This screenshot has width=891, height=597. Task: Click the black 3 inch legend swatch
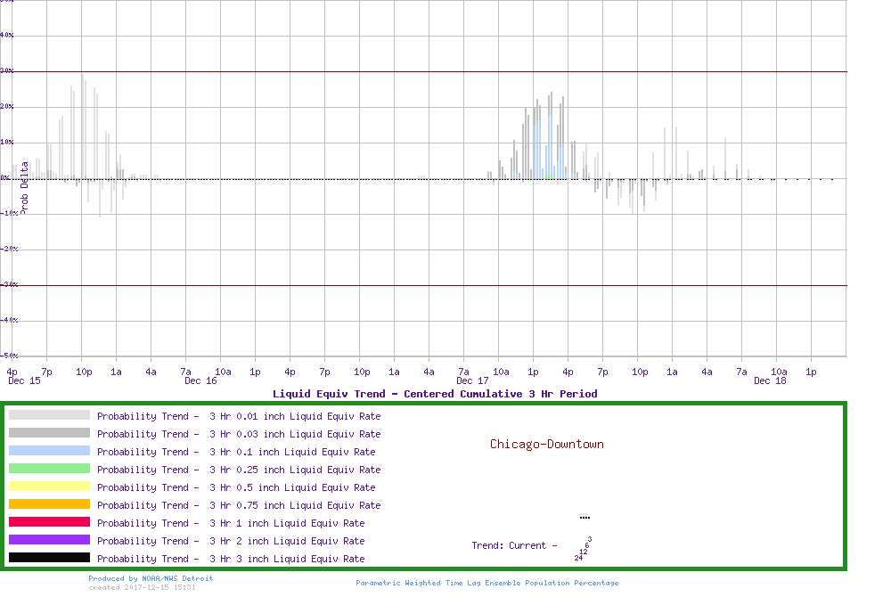49,558
